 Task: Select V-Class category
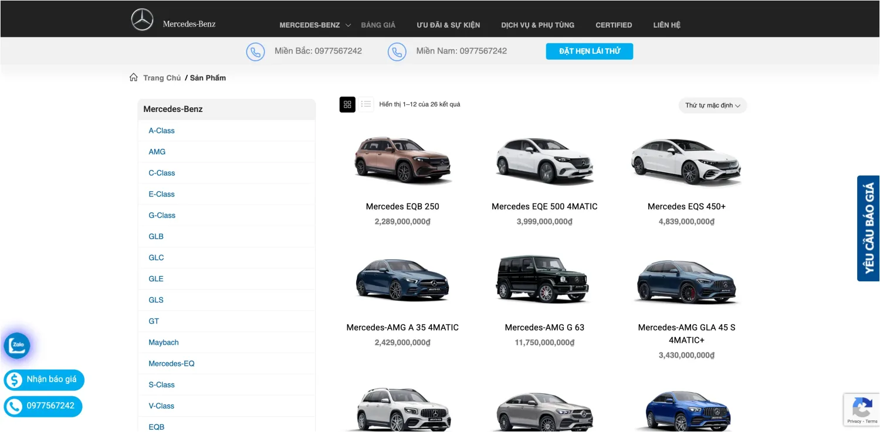click(x=161, y=406)
